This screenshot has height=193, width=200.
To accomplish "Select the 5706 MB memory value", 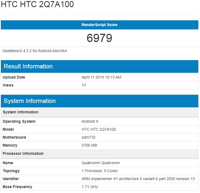I will (89, 145).
